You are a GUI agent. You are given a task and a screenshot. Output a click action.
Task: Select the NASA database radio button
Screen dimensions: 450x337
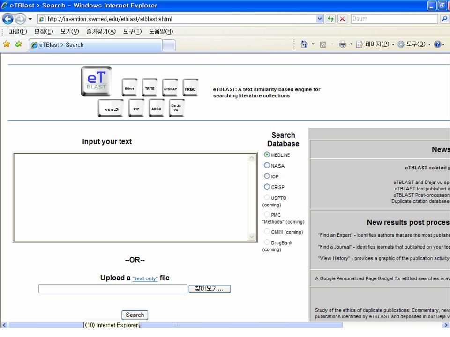point(267,165)
